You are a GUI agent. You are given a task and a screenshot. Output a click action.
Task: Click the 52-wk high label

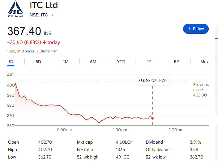point(88,157)
